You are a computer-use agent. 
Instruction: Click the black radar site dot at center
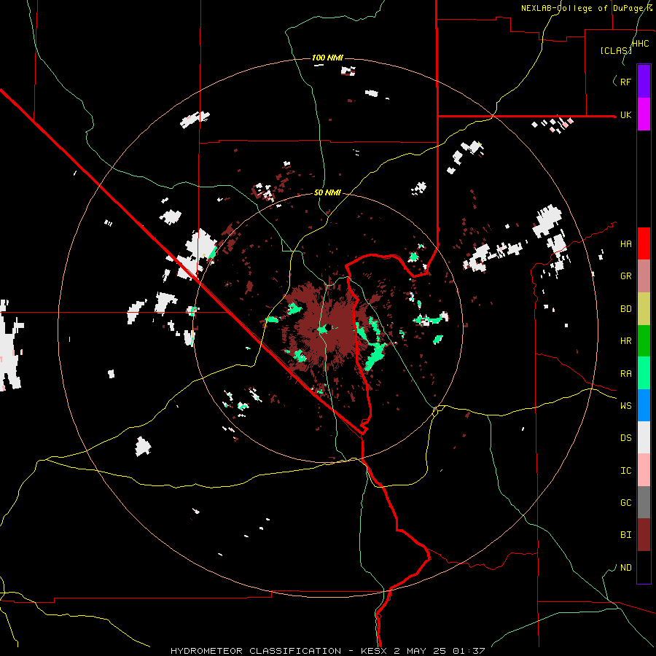[x=329, y=327]
